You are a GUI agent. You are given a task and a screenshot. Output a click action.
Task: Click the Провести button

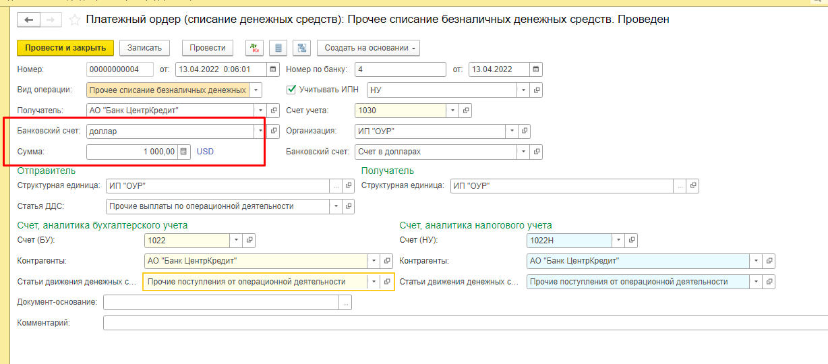click(207, 48)
